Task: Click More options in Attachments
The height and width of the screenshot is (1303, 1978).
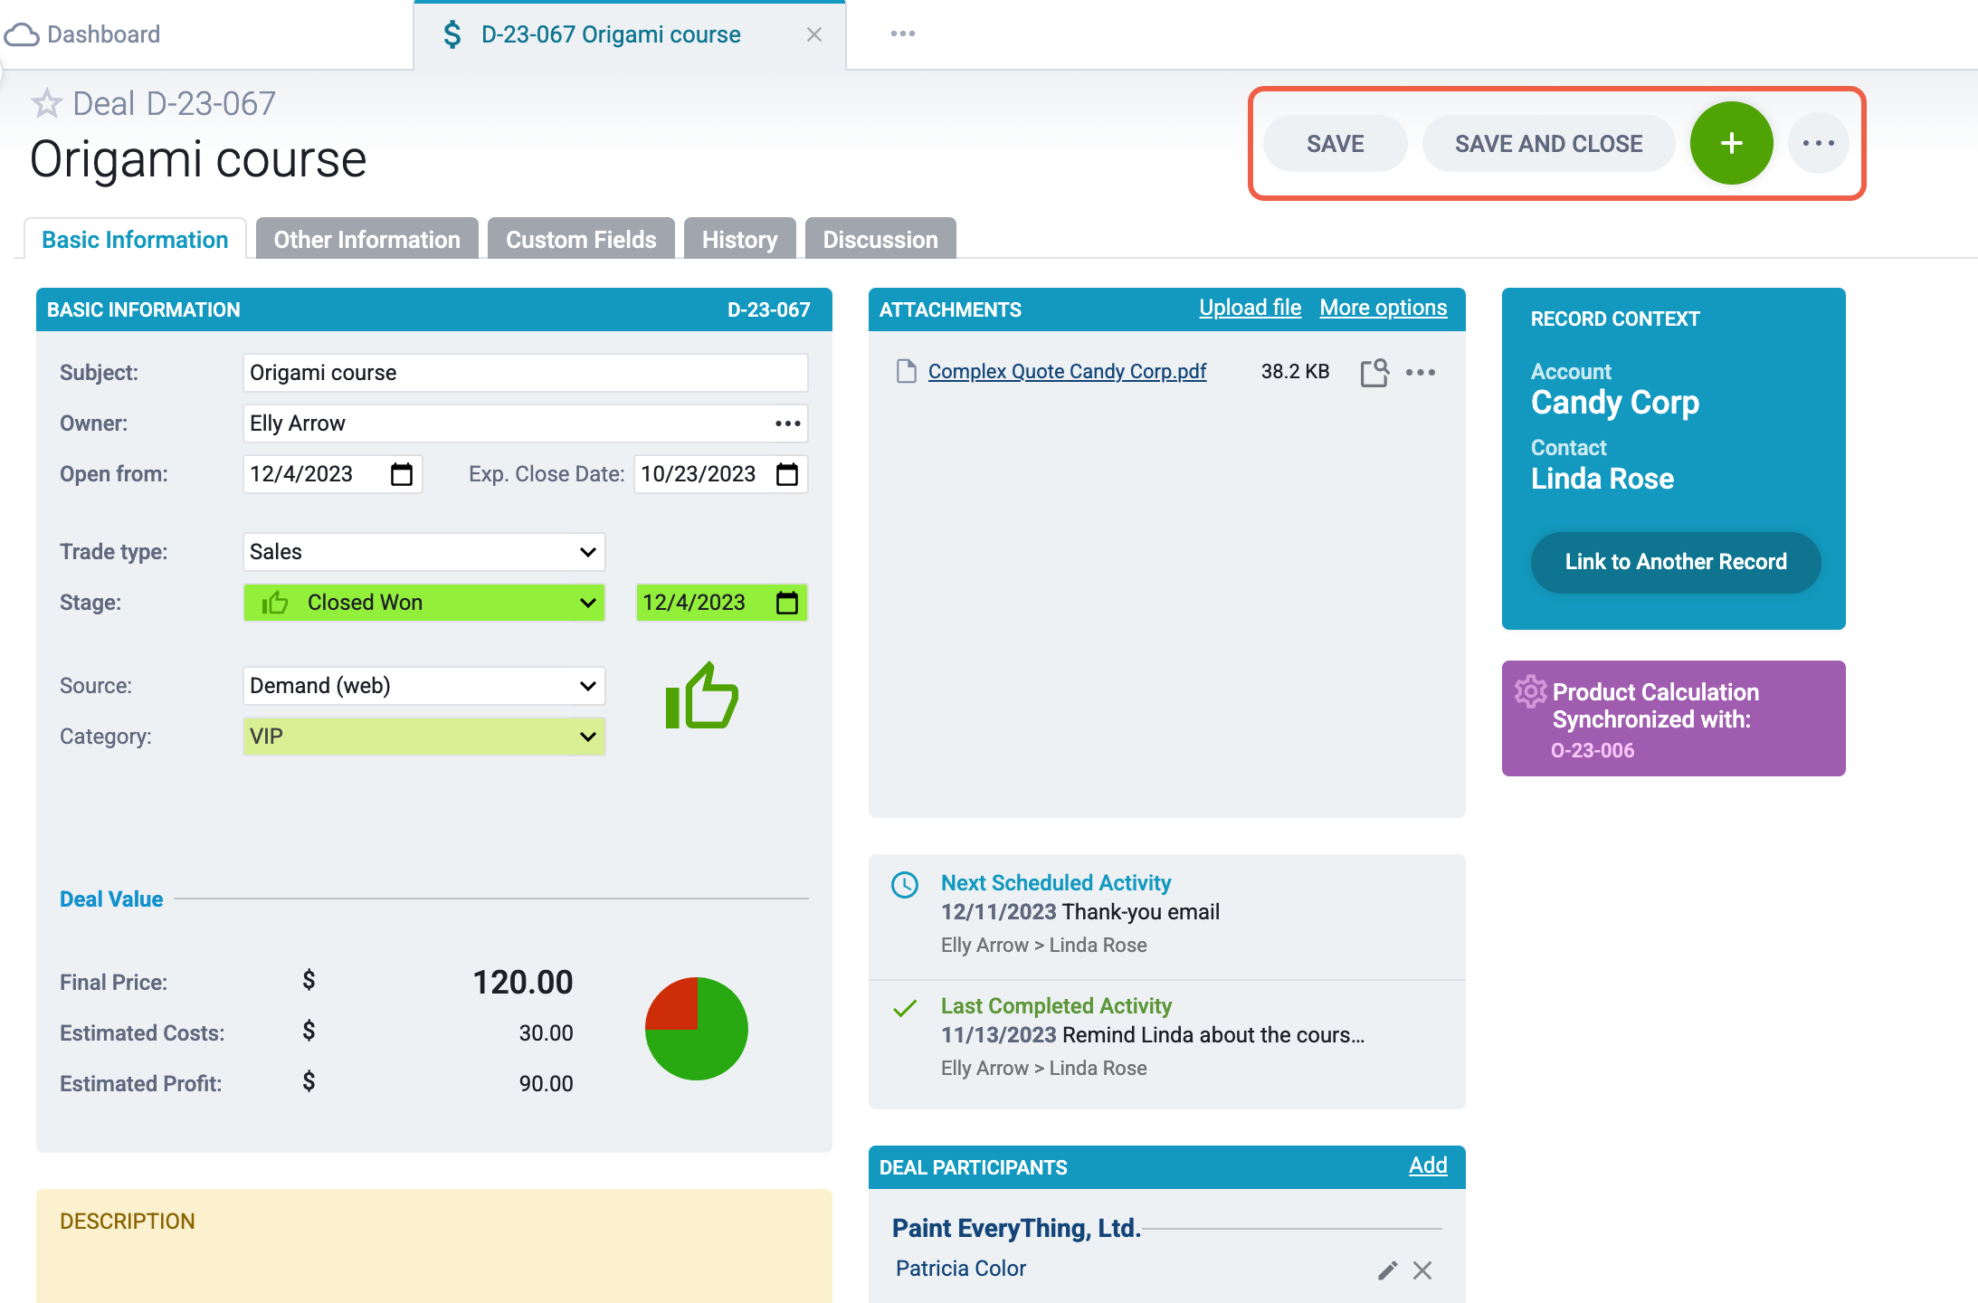Action: pyautogui.click(x=1384, y=308)
